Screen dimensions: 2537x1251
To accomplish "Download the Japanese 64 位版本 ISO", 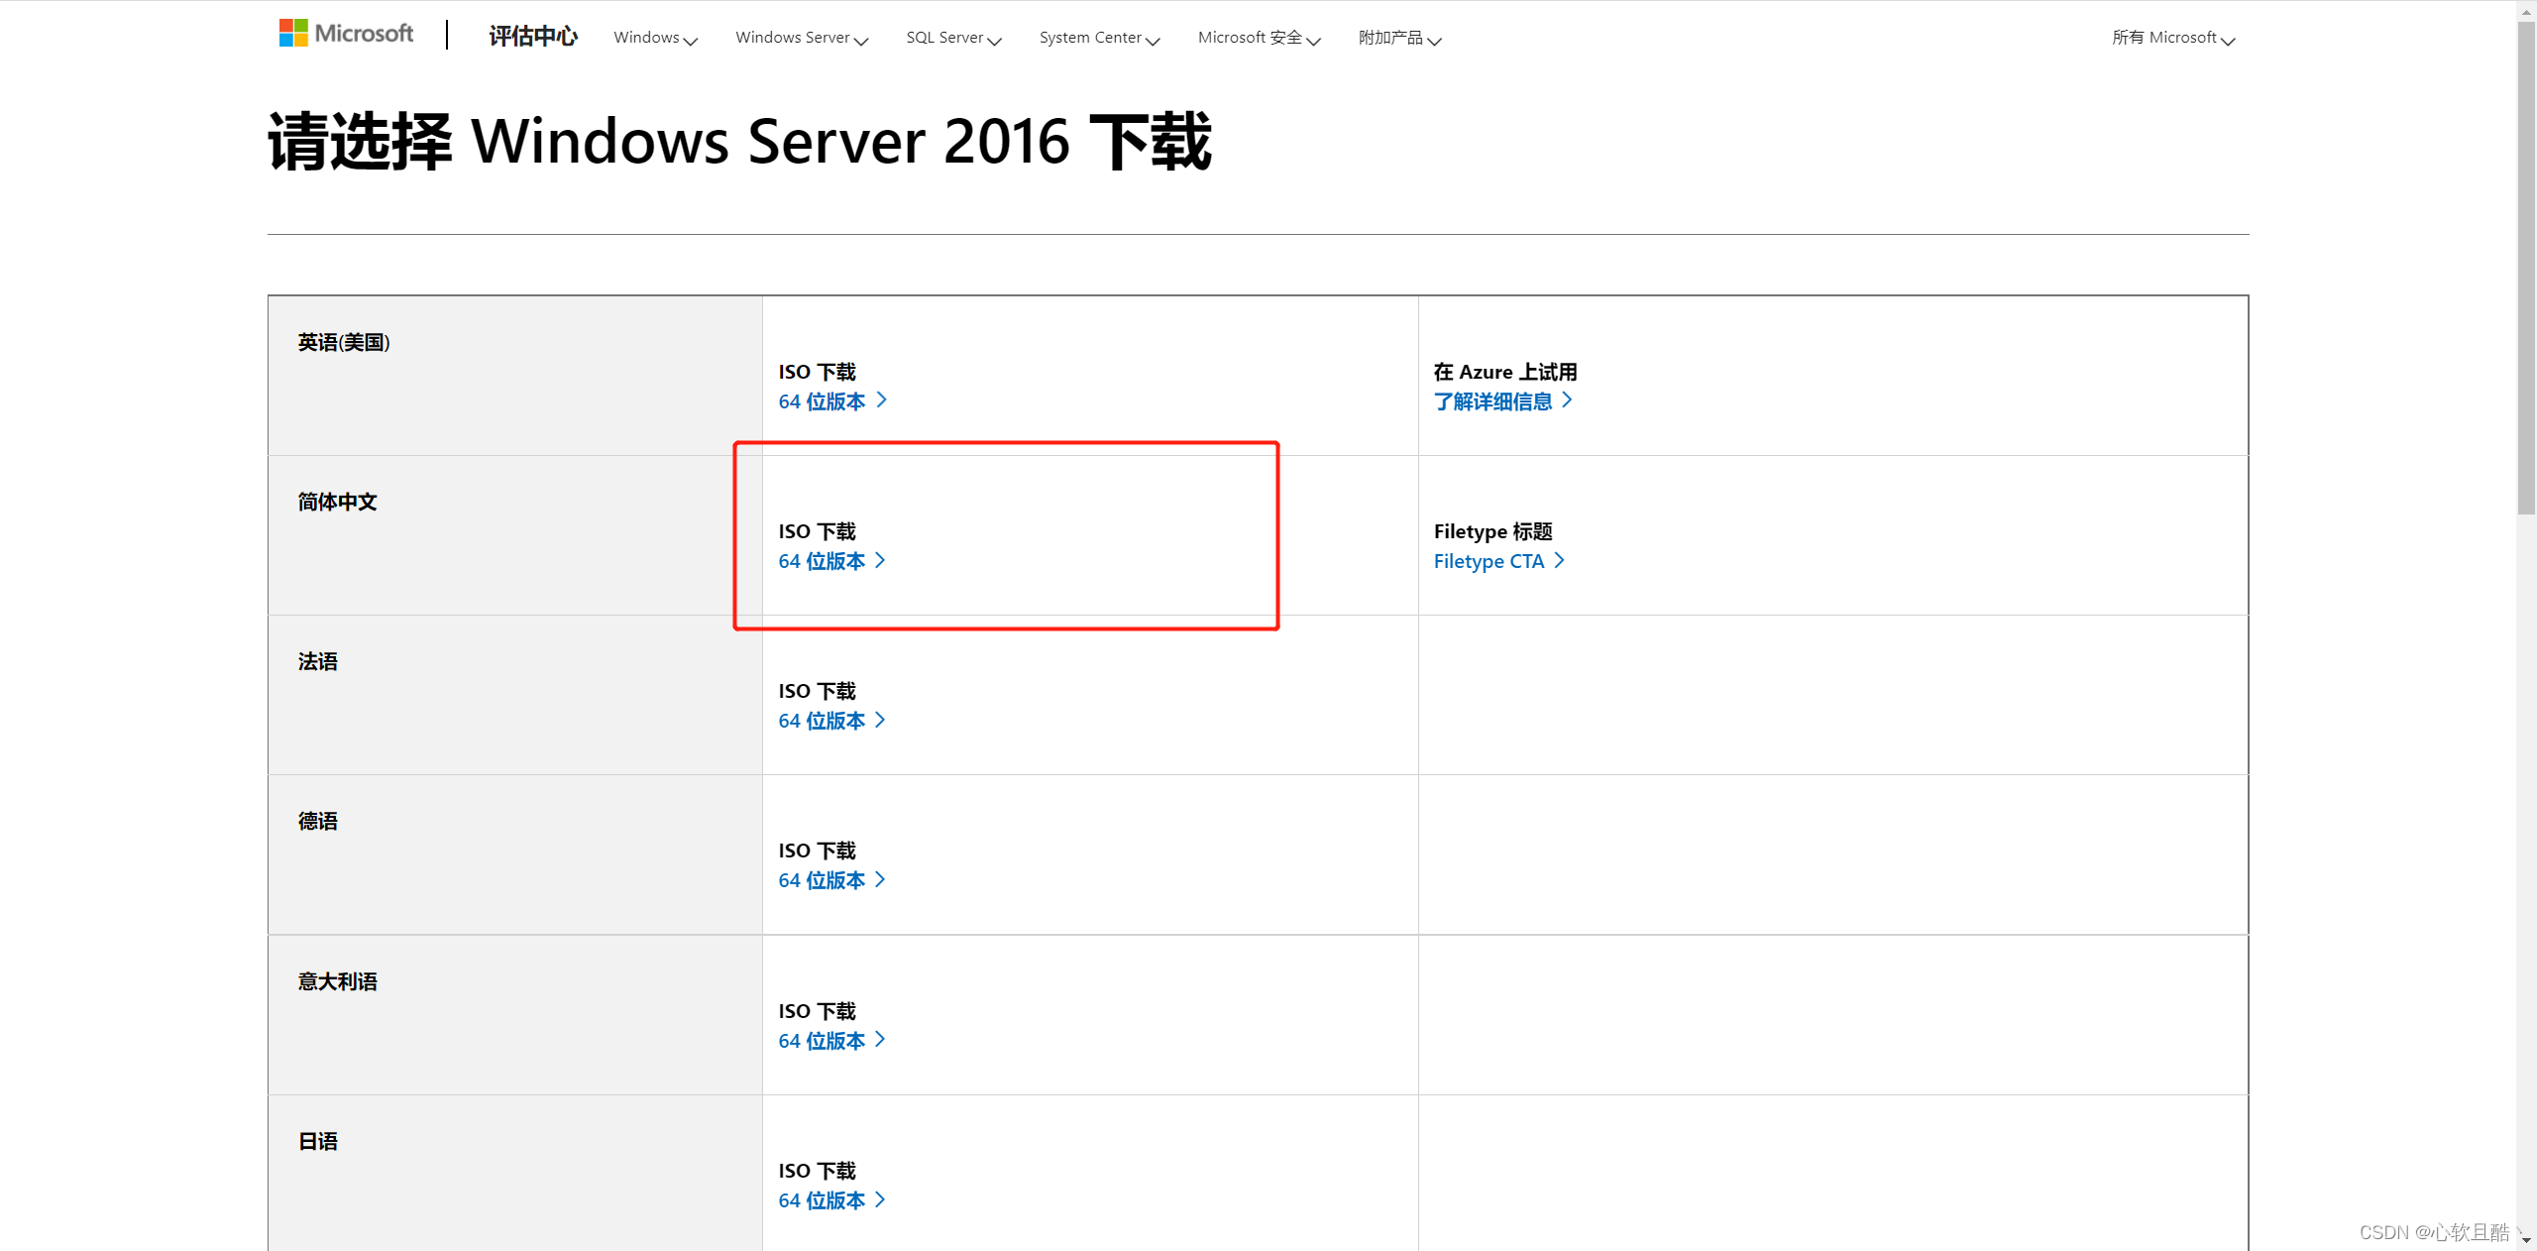I will (x=822, y=1200).
